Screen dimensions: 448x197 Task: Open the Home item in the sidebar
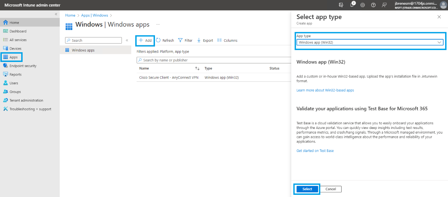pos(29,23)
